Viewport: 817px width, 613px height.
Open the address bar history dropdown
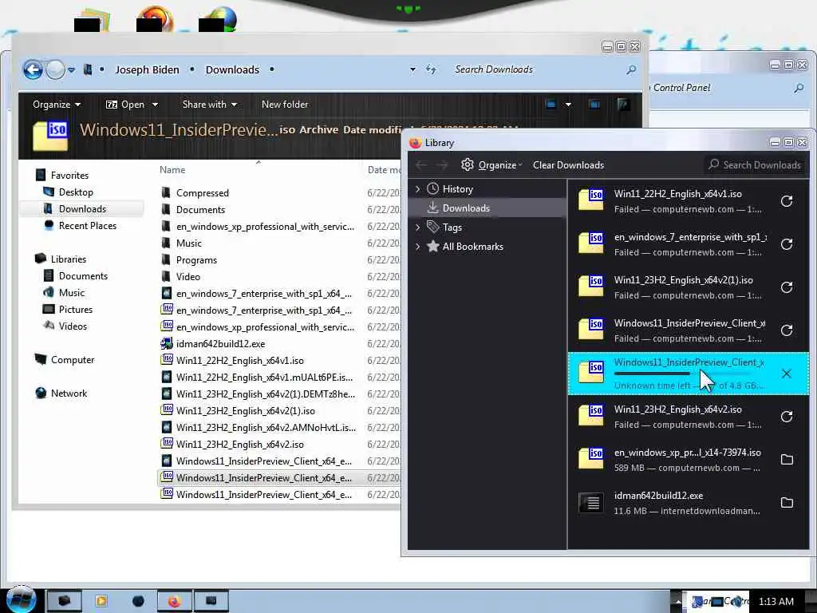pyautogui.click(x=412, y=69)
